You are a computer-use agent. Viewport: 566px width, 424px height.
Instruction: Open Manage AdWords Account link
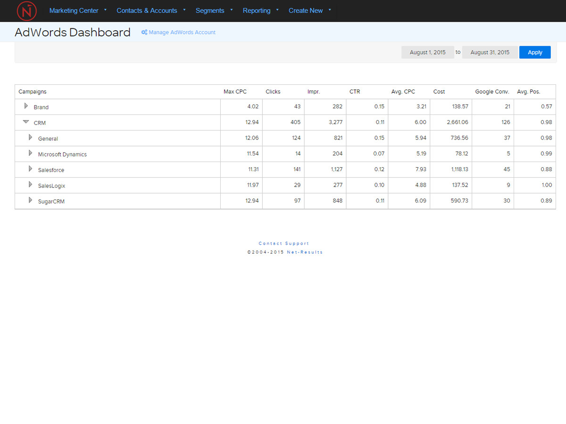182,33
